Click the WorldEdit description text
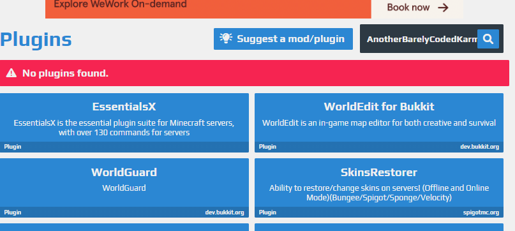The width and height of the screenshot is (515, 231). pyautogui.click(x=379, y=123)
